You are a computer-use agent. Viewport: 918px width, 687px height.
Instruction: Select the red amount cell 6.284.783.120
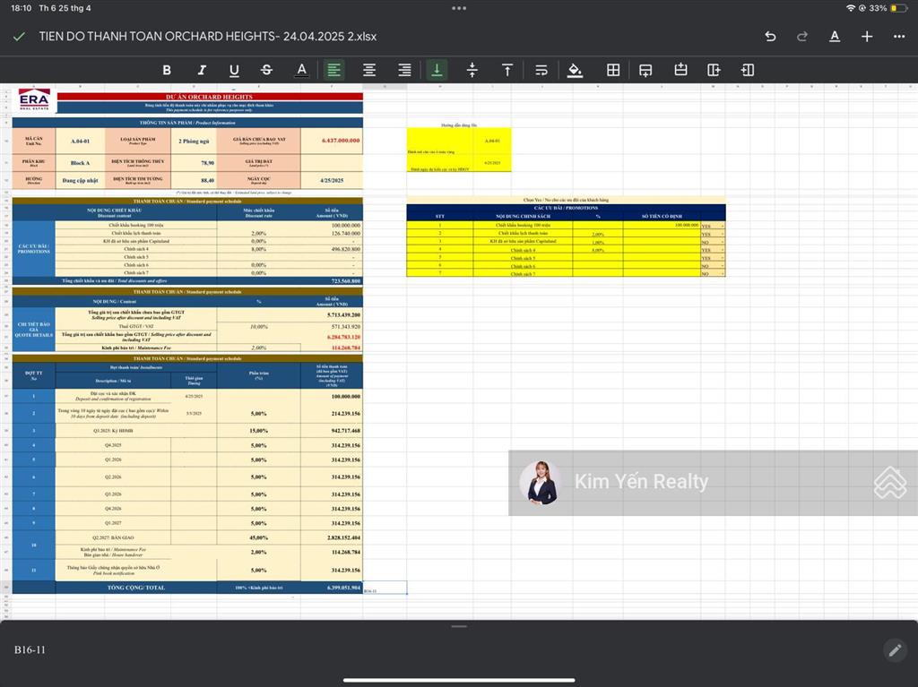coord(332,337)
